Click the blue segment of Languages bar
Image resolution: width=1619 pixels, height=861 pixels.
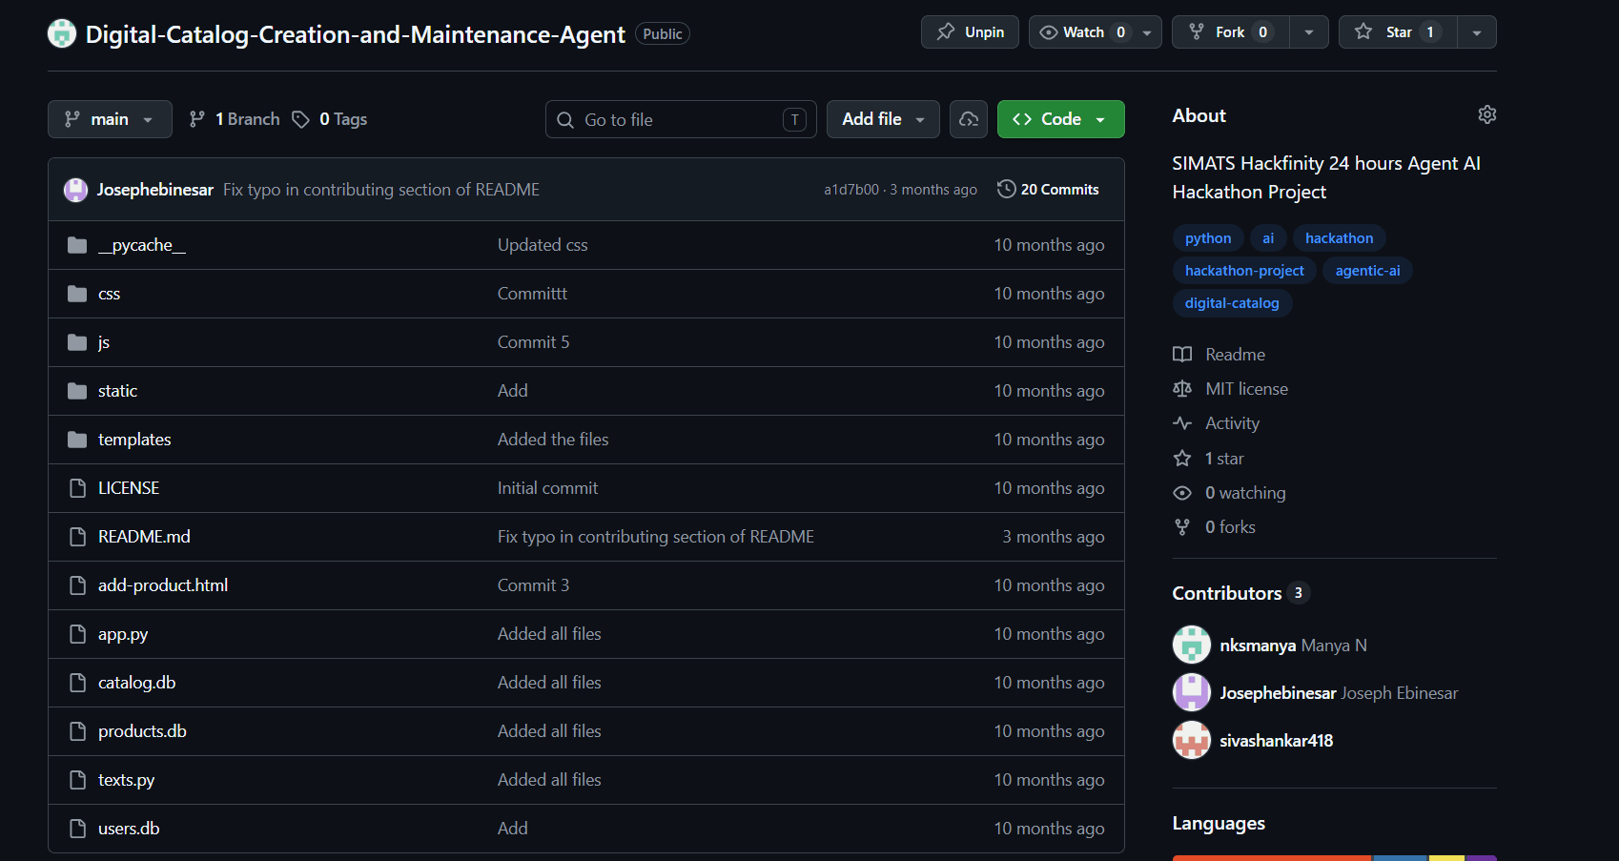click(1400, 858)
